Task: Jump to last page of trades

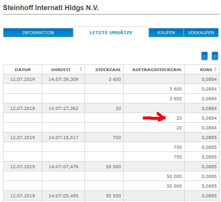Action: click(x=215, y=56)
